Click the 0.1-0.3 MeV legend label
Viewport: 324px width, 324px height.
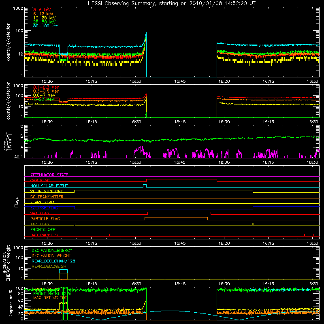coord(46,87)
